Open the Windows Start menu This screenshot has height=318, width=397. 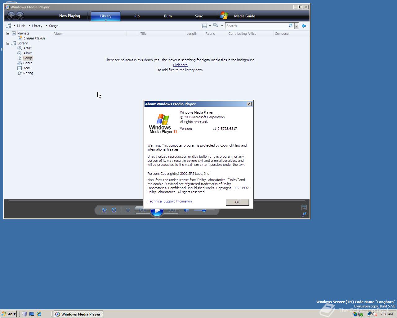click(8, 314)
